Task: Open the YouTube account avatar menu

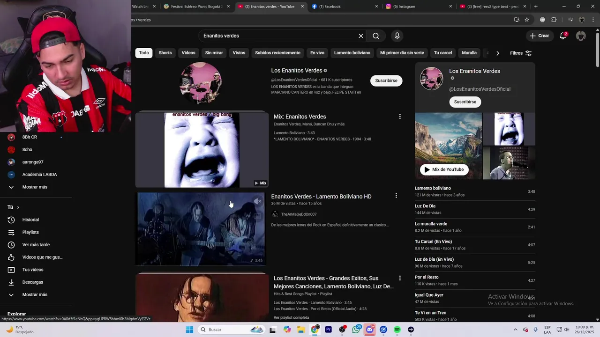Action: pyautogui.click(x=581, y=36)
